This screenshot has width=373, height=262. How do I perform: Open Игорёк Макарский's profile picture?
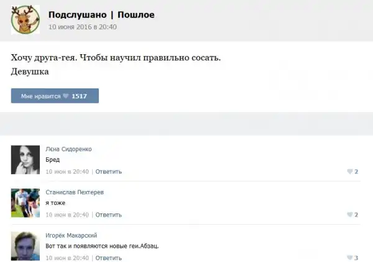pos(25,245)
